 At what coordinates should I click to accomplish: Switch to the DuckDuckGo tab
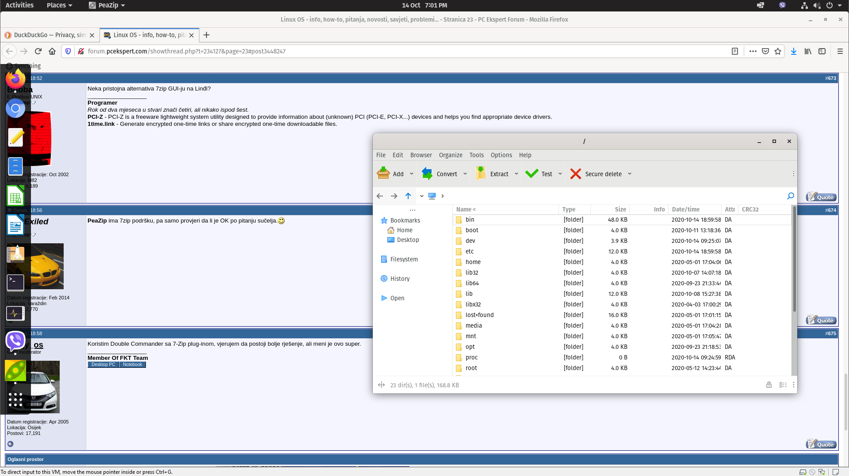[50, 35]
